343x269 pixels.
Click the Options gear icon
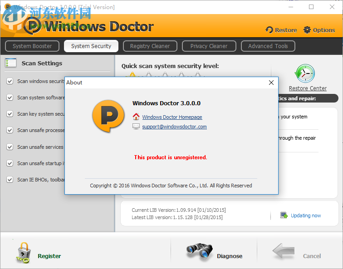tap(307, 30)
